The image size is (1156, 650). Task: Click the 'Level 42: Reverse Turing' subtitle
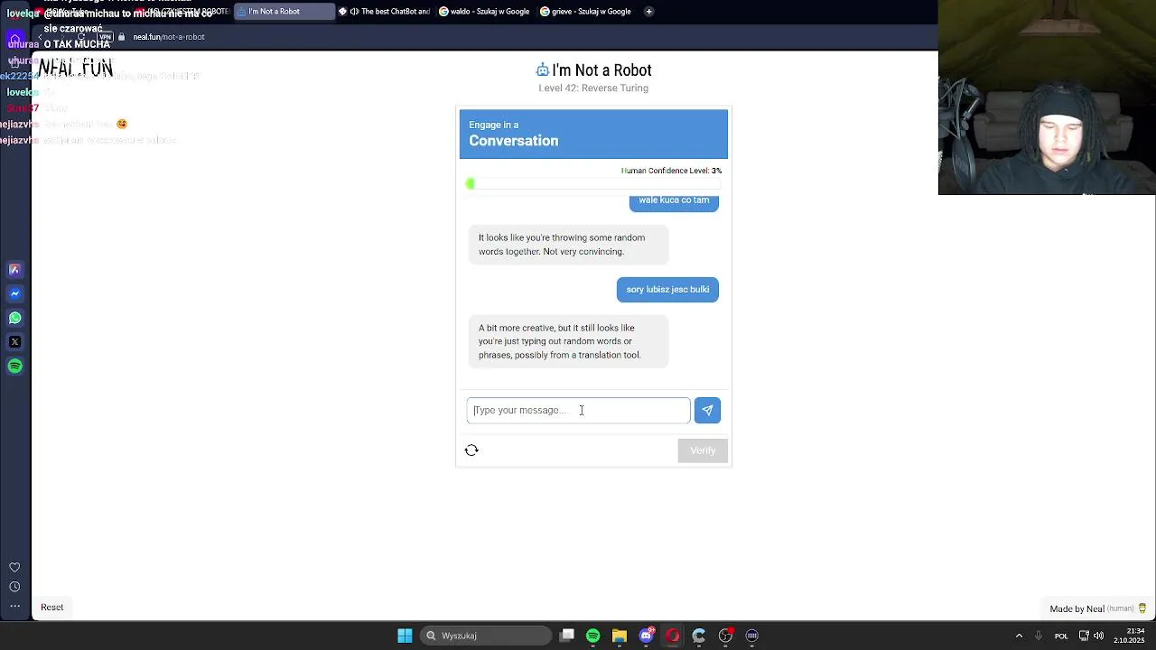[x=593, y=88]
